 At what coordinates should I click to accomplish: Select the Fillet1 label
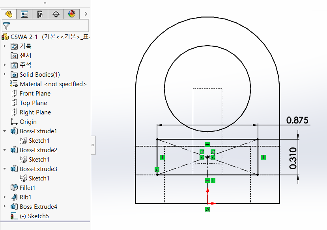tap(27, 188)
